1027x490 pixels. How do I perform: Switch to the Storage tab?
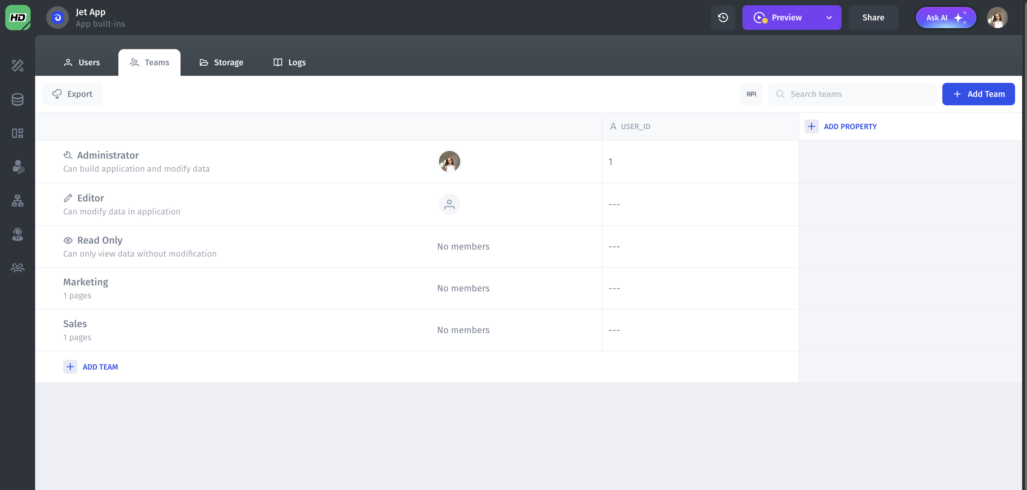click(x=221, y=62)
